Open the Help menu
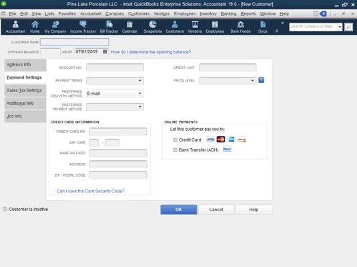The width and height of the screenshot is (357, 267). point(284,13)
